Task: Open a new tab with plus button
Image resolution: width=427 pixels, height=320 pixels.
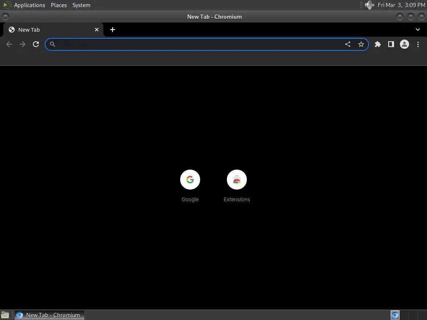Action: click(x=113, y=30)
